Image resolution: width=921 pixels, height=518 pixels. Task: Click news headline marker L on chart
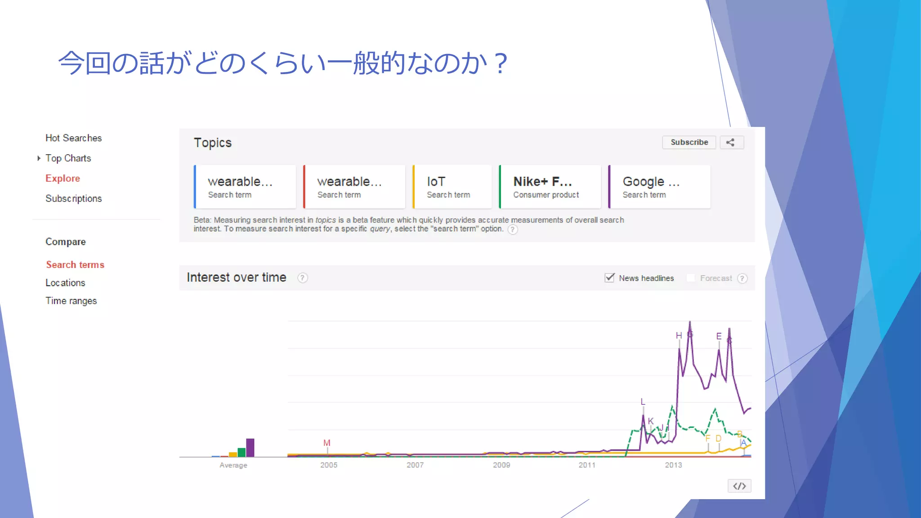tap(643, 402)
